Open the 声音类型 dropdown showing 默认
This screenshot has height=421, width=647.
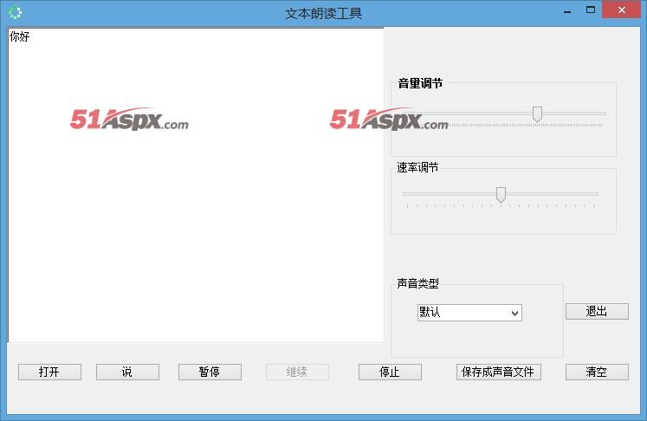point(469,313)
